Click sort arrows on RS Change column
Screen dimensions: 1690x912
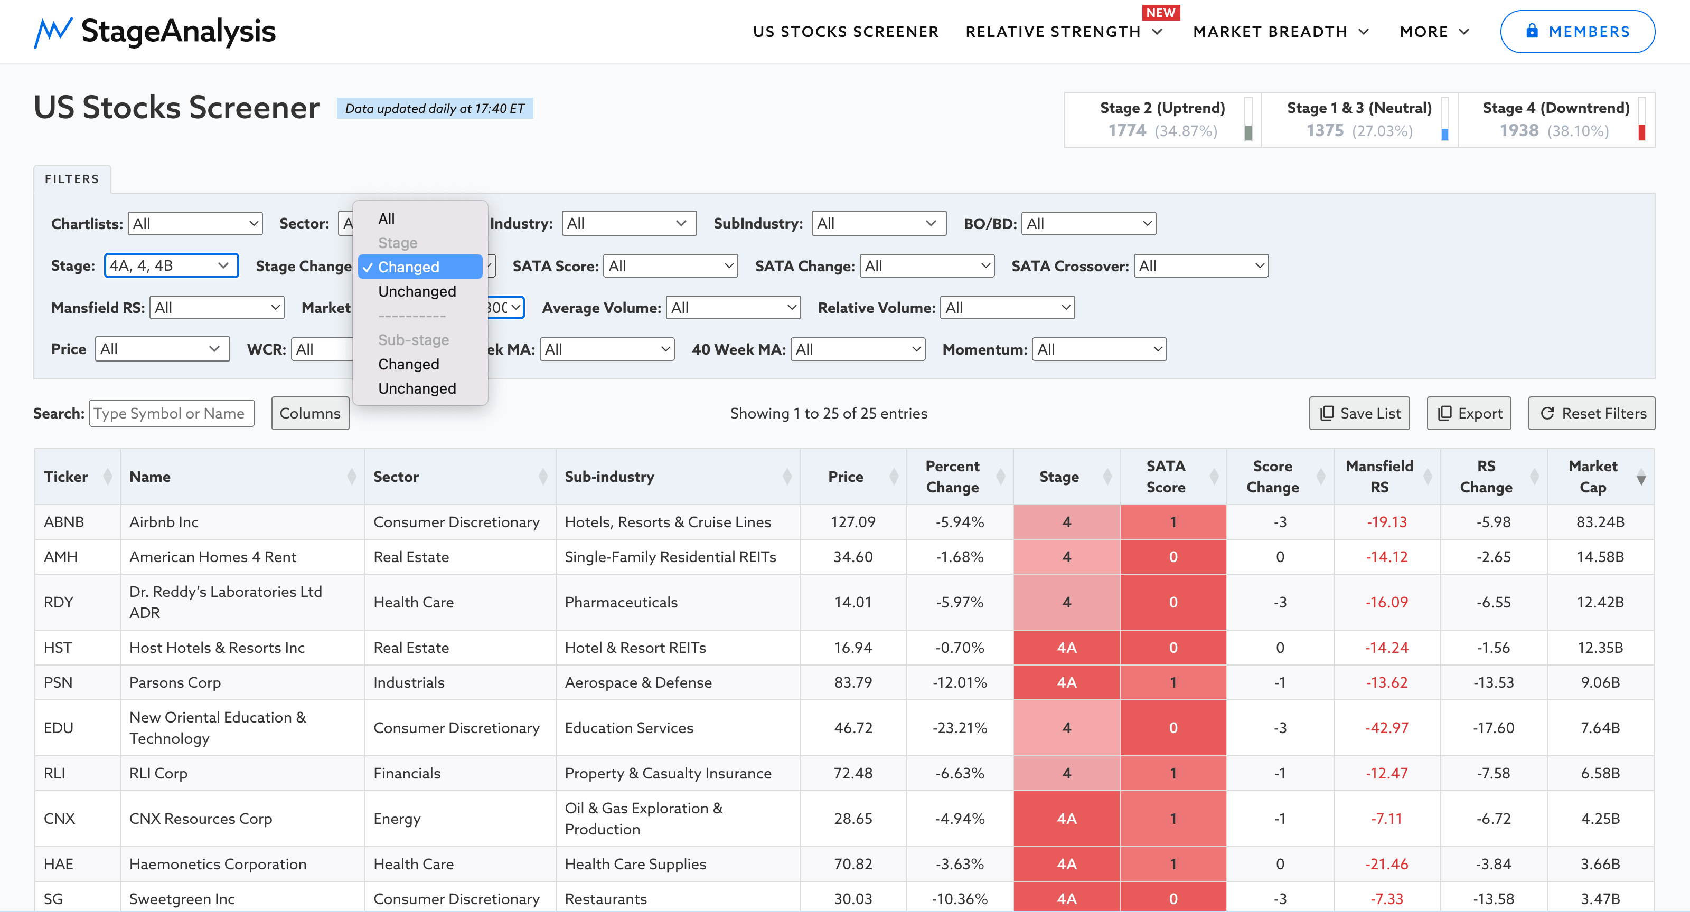coord(1535,477)
